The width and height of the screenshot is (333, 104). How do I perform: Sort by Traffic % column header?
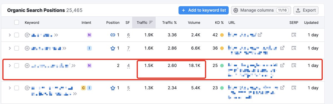tap(169, 23)
